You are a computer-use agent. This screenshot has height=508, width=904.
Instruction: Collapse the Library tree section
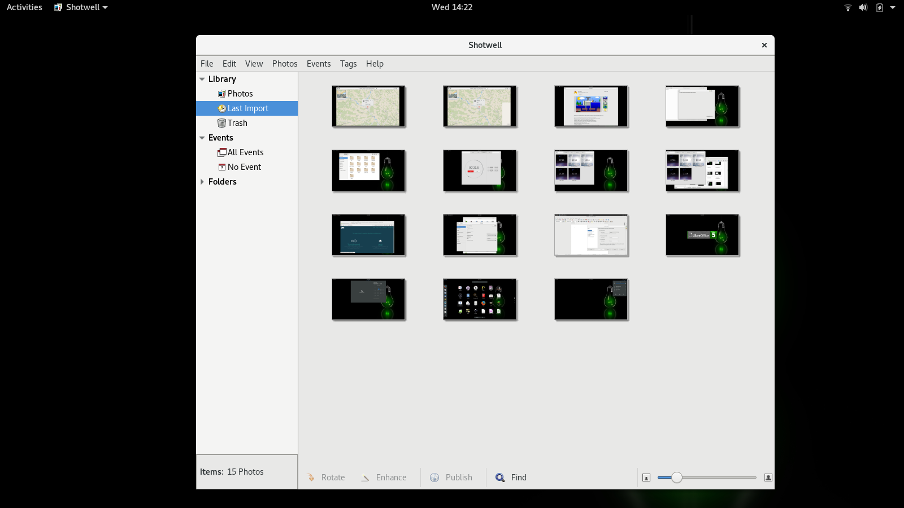pyautogui.click(x=202, y=79)
